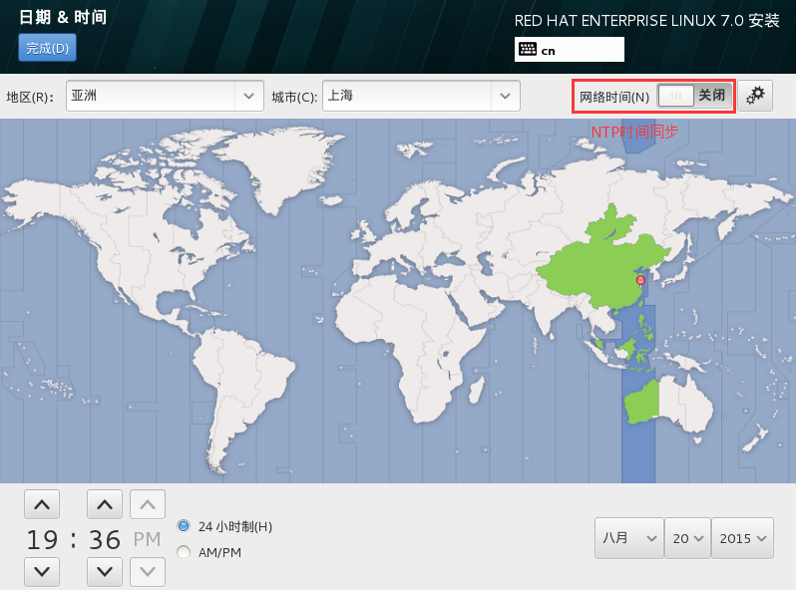Screen dimensions: 796x590
Task: Click the hour value 19
Action: pyautogui.click(x=42, y=539)
